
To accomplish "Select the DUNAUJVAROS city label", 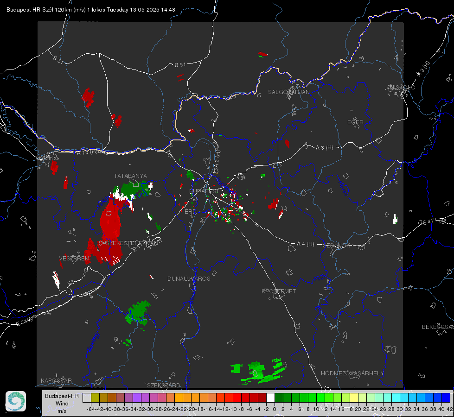I will tap(189, 278).
